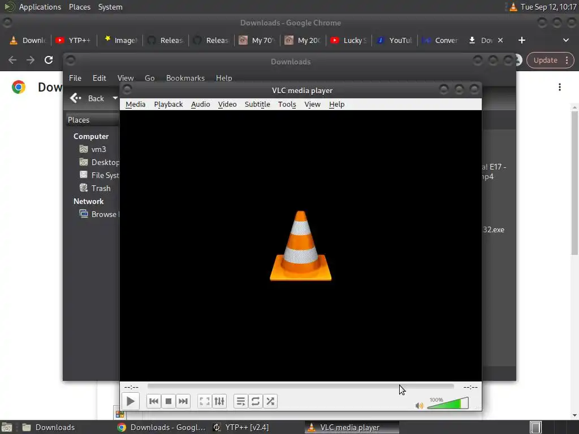
Task: Click the clock Tue Sep 12, 10:17
Action: pos(548,7)
